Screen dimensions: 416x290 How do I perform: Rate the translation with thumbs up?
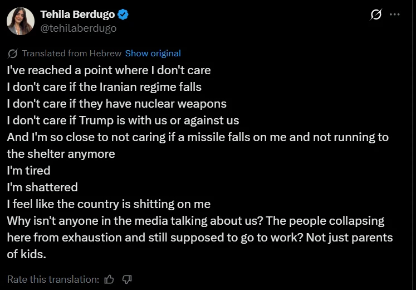[110, 279]
